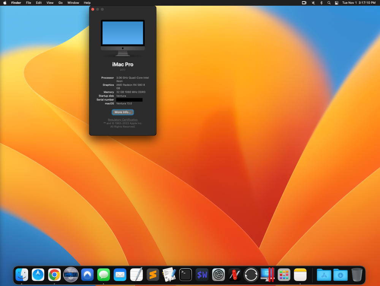380x286 pixels.
Task: Launch Google Chrome from the Dock
Action: (54, 275)
